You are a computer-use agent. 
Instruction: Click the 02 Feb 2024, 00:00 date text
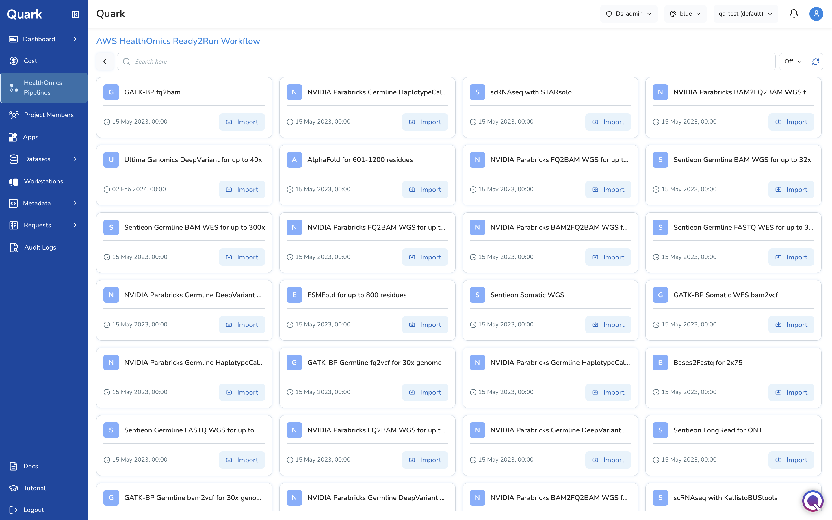point(139,189)
